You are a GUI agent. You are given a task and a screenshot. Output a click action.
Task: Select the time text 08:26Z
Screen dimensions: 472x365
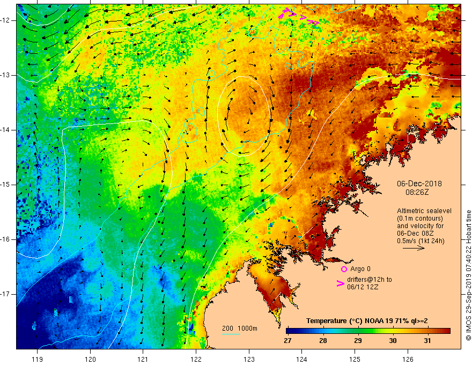[x=417, y=192]
